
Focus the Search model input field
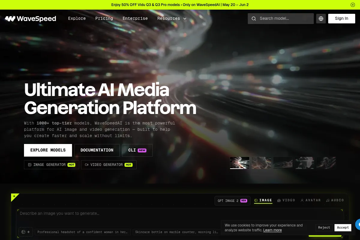[x=281, y=19]
